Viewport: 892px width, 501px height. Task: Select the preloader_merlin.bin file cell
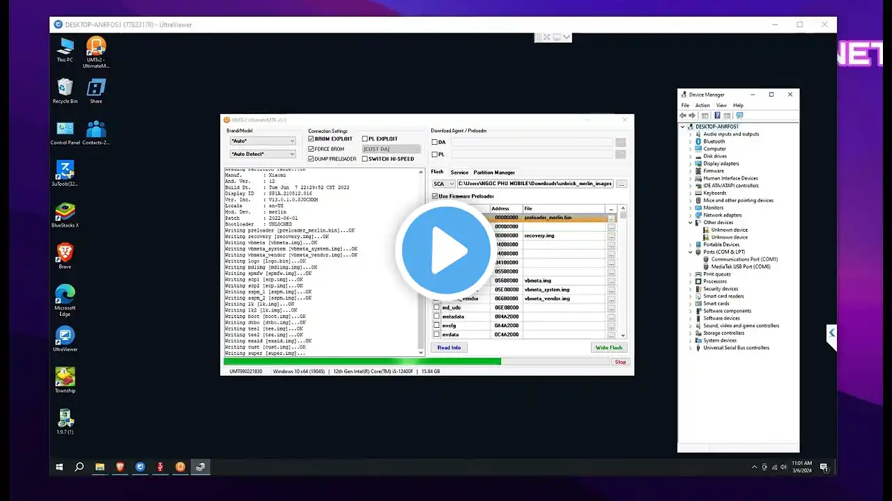point(564,218)
